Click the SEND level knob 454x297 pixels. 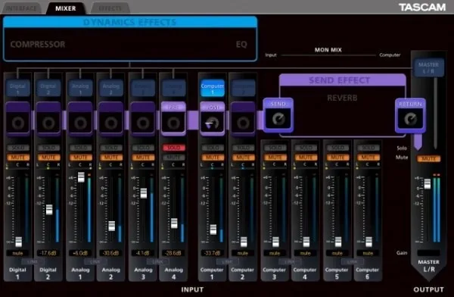pyautogui.click(x=278, y=119)
